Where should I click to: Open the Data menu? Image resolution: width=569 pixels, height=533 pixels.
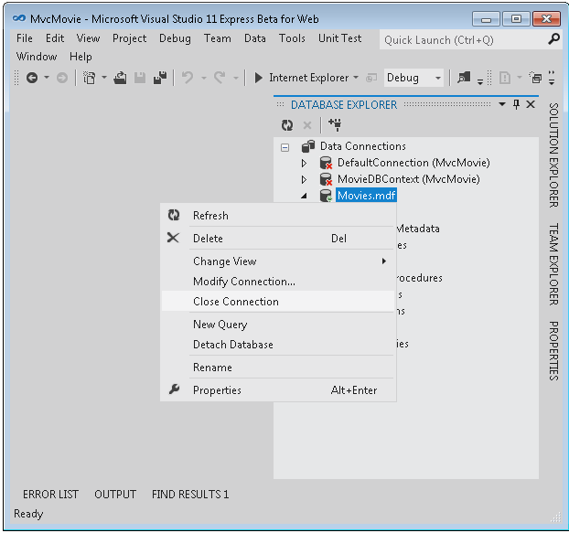254,38
